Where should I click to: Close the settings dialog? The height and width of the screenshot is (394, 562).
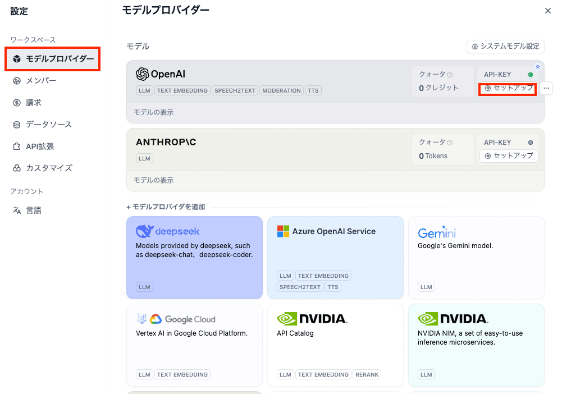[547, 11]
